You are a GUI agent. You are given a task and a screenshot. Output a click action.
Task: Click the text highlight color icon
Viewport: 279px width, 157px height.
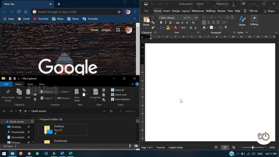pyautogui.click(x=168, y=27)
